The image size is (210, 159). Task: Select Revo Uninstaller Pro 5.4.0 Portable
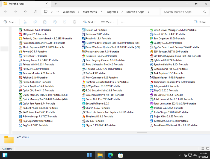tap(102, 65)
